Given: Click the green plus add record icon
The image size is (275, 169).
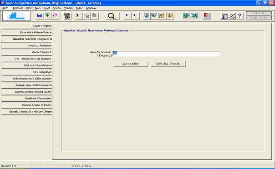Looking at the screenshot, I should click(47, 16).
